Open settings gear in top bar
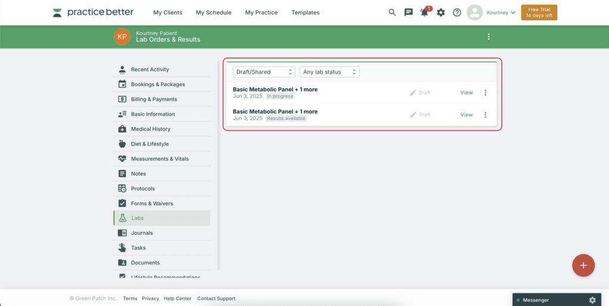The height and width of the screenshot is (306, 609). (441, 12)
